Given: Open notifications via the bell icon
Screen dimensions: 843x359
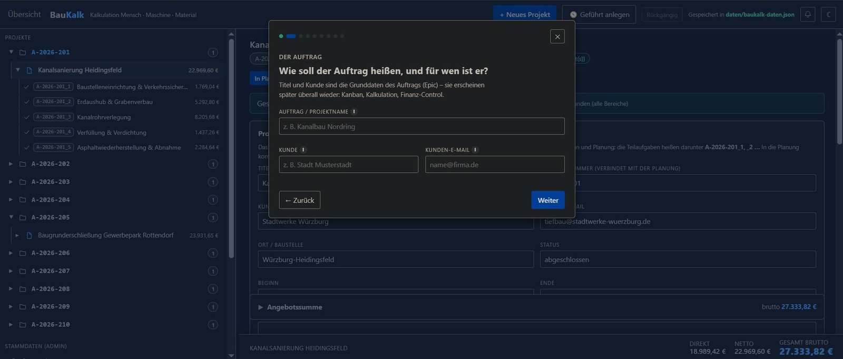Looking at the screenshot, I should [x=808, y=14].
